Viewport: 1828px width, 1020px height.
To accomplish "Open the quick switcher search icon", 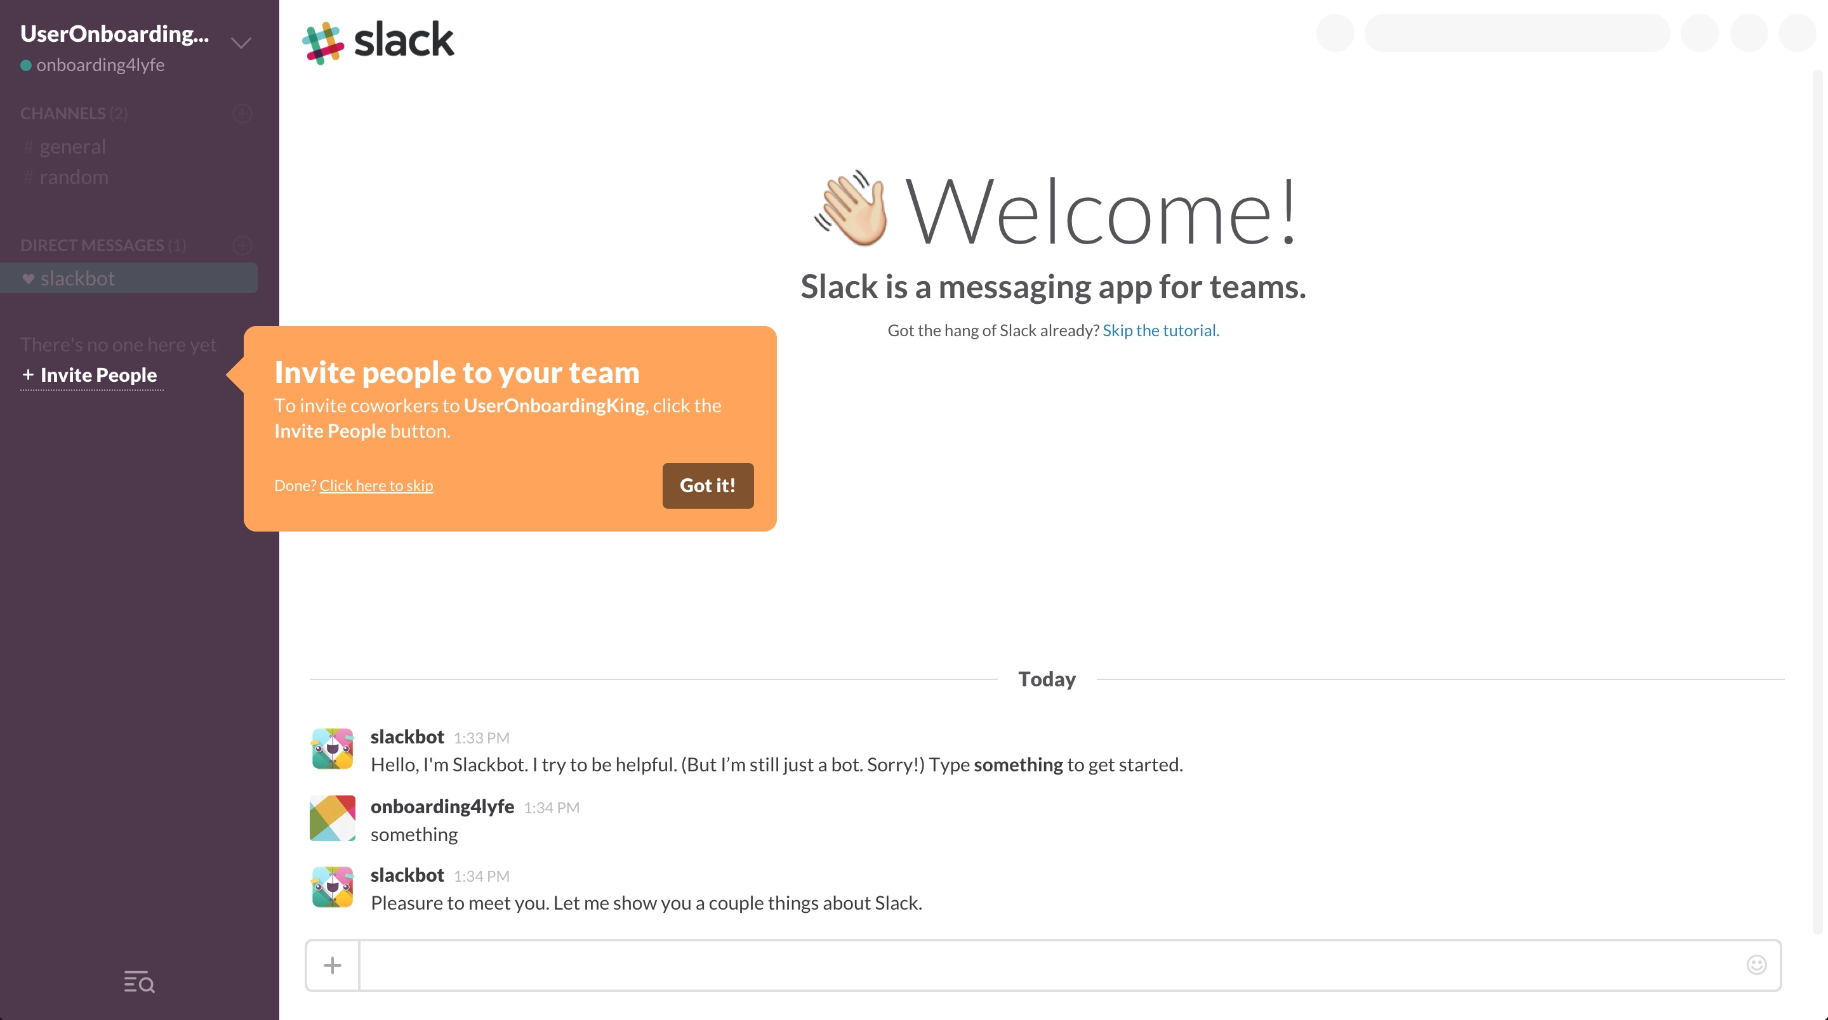I will point(139,982).
